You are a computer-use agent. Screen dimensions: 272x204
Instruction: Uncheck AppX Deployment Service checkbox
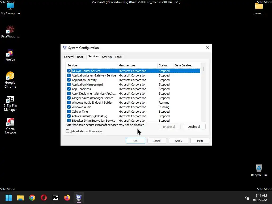point(69,93)
